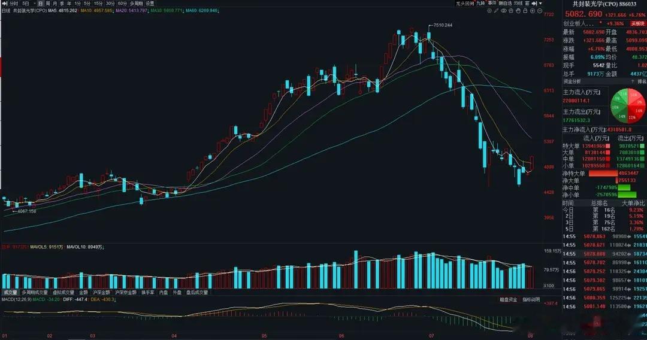Image resolution: width=647 pixels, height=340 pixels.
Task: Click the 设置 settings button
Action: (x=150, y=4)
